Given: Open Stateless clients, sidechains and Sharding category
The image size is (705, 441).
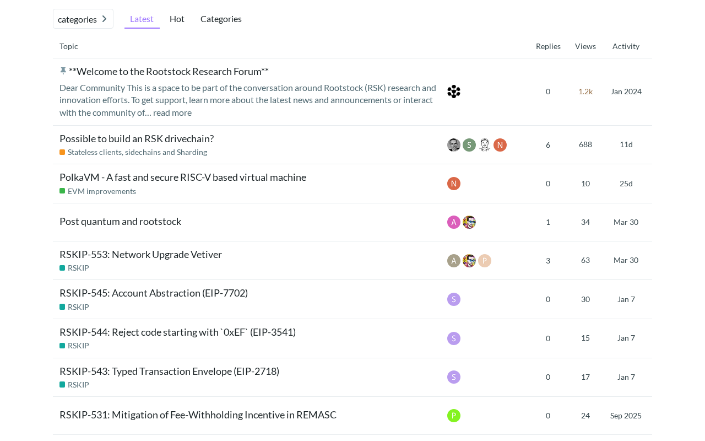Looking at the screenshot, I should tap(137, 152).
